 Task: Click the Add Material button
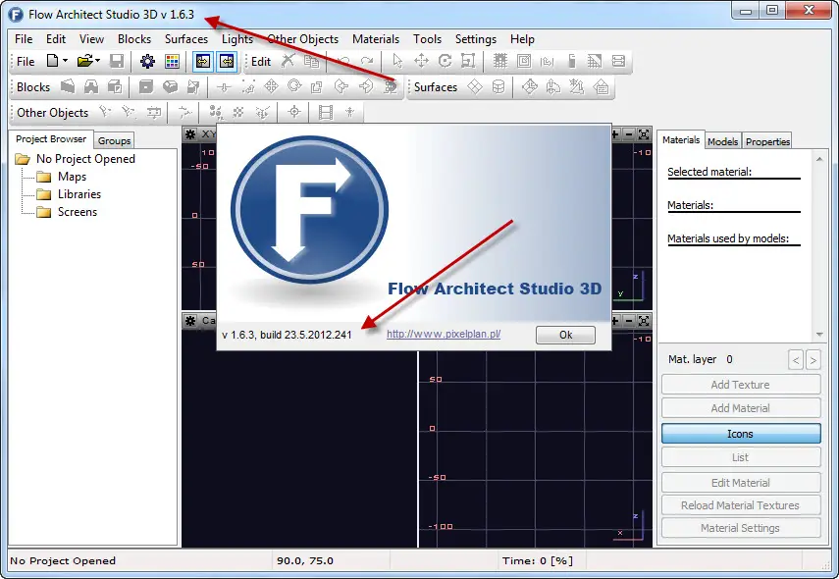pyautogui.click(x=741, y=408)
